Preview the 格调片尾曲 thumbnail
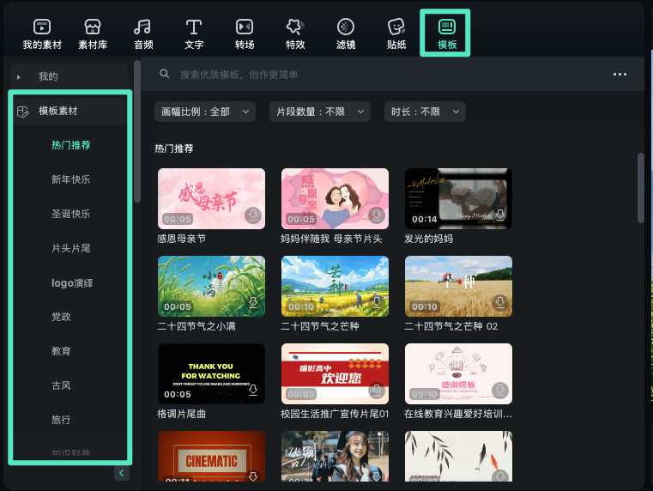The image size is (653, 491). click(x=211, y=373)
